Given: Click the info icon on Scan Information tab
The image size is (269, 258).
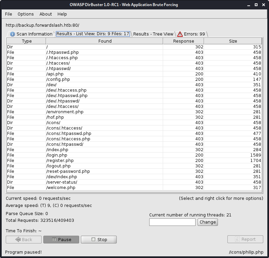Looking at the screenshot, I should tap(13, 34).
